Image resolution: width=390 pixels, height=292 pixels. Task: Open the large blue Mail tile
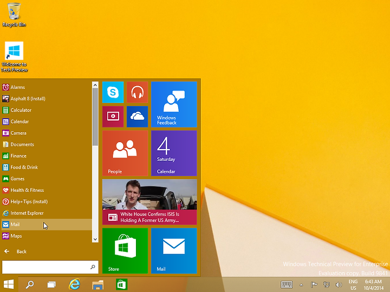[x=174, y=251]
